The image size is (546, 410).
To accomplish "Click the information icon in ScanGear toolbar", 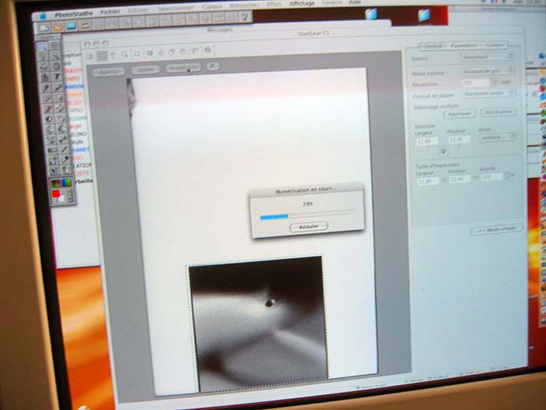I will pos(208,50).
